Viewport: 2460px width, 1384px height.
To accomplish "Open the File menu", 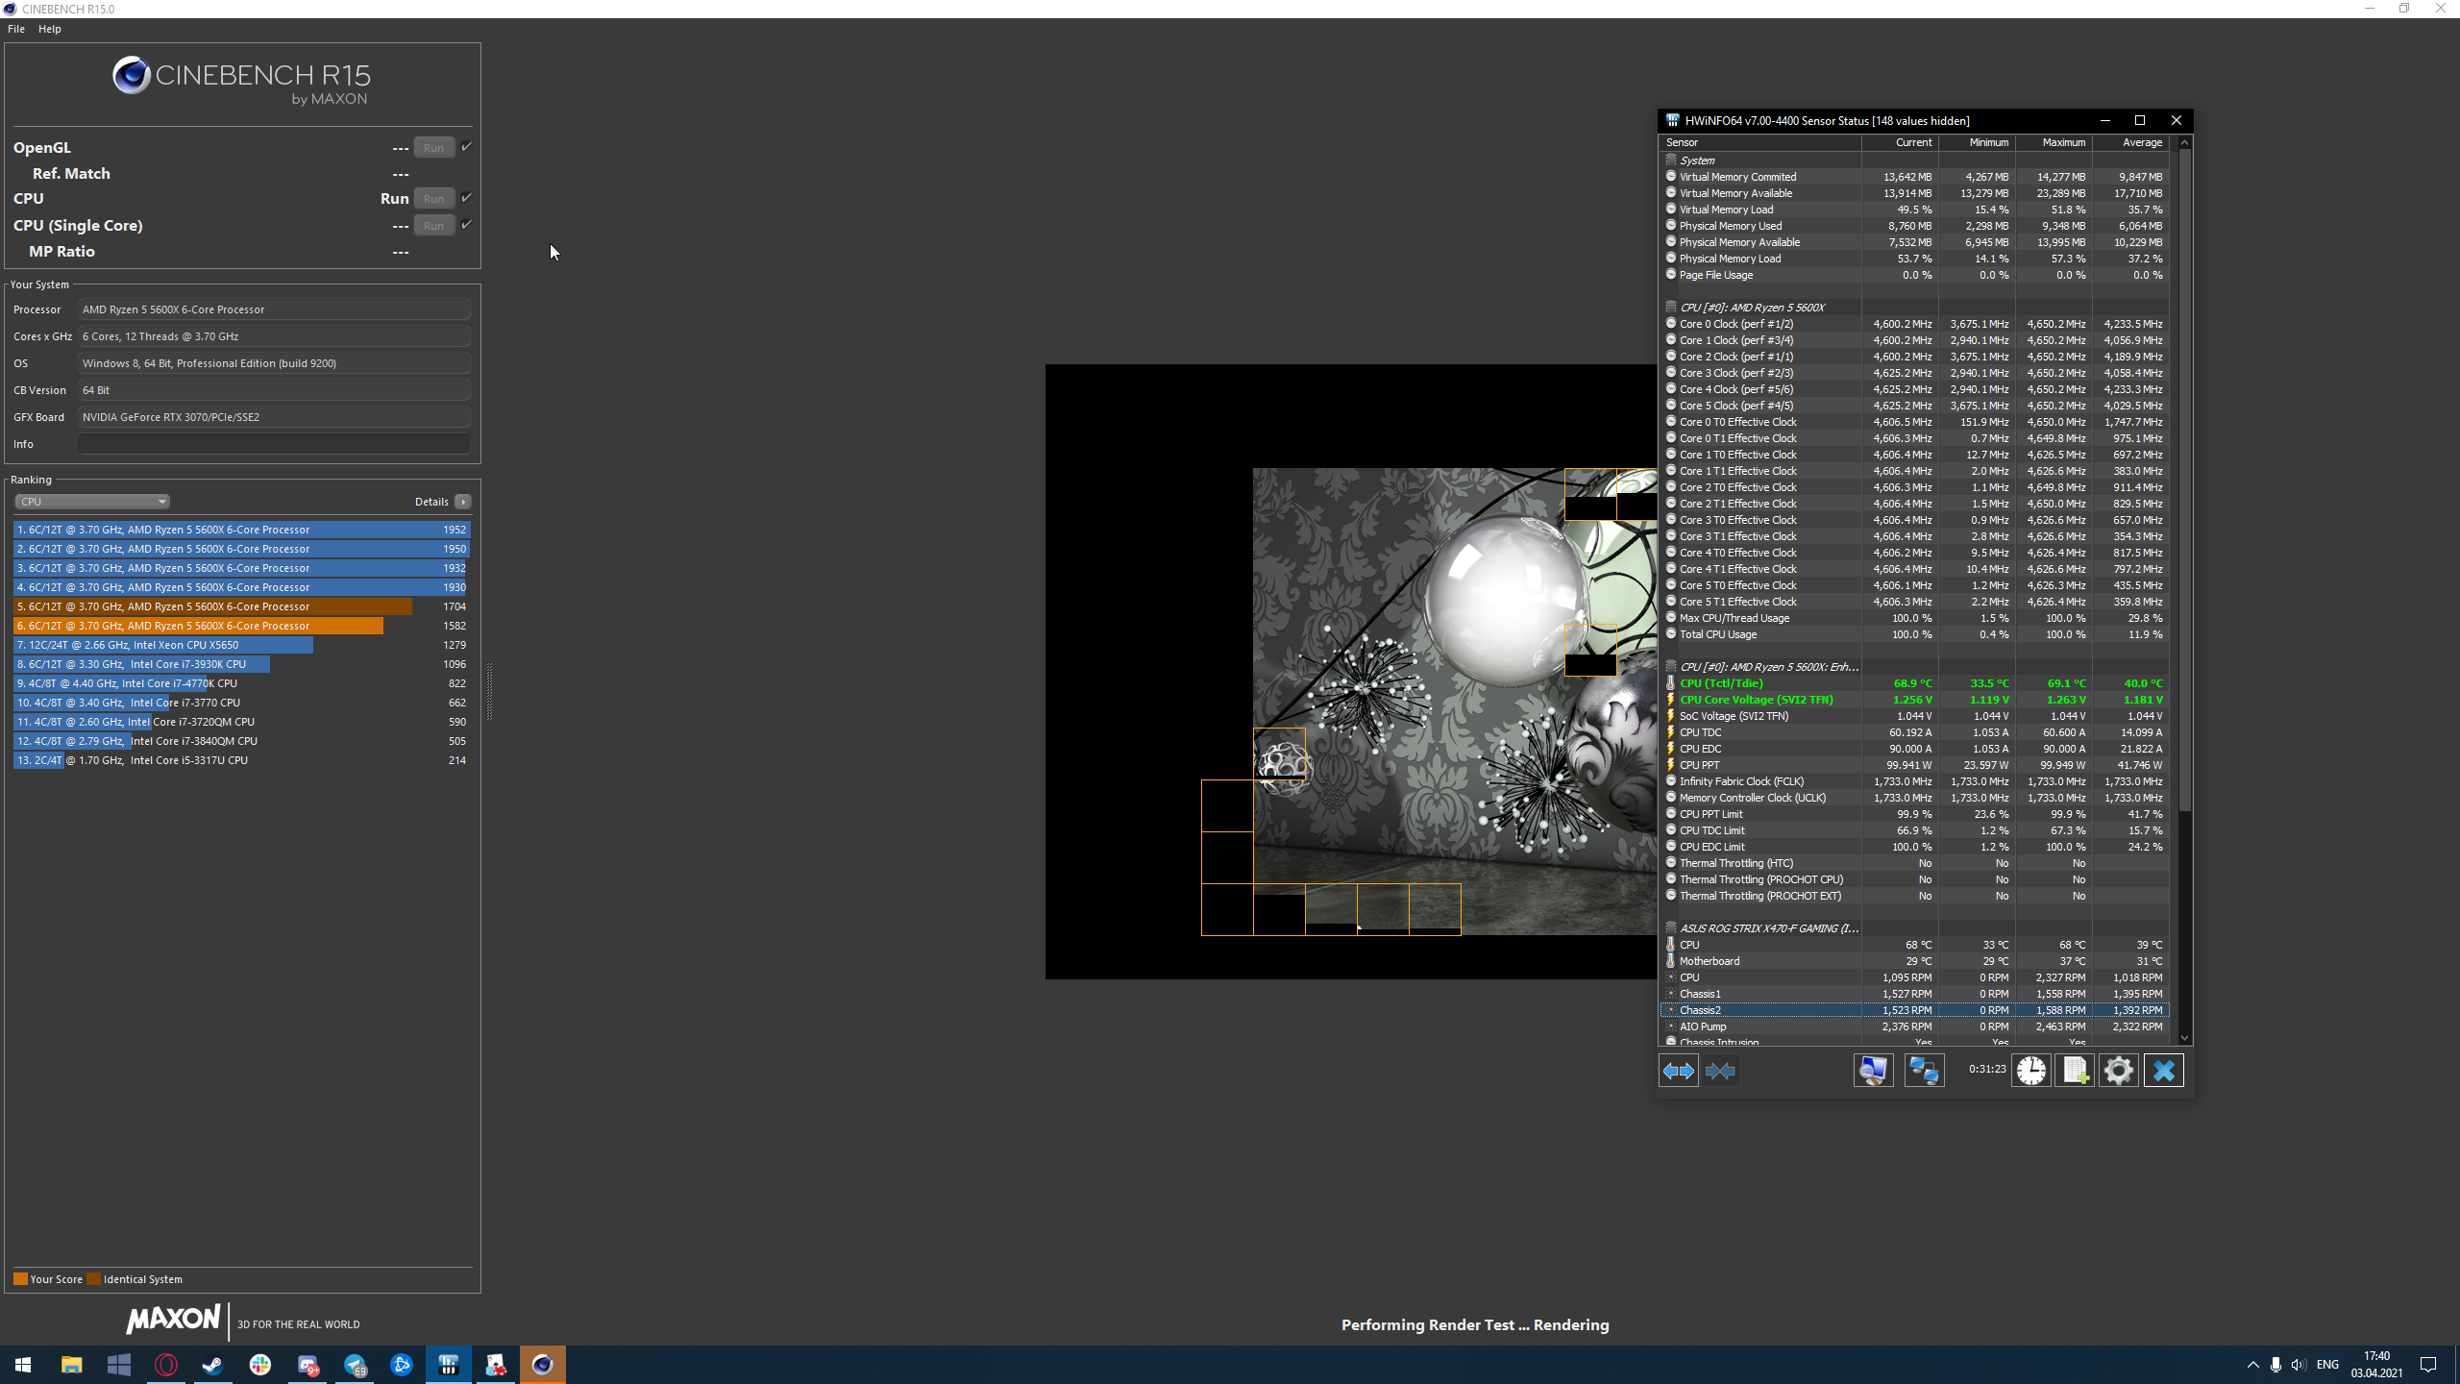I will click(16, 29).
